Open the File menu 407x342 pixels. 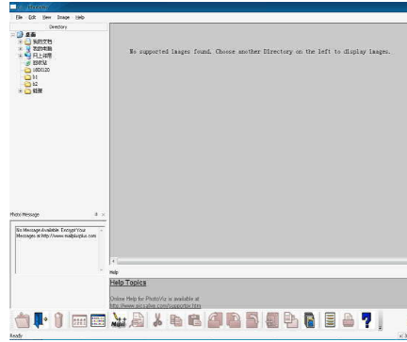click(19, 17)
